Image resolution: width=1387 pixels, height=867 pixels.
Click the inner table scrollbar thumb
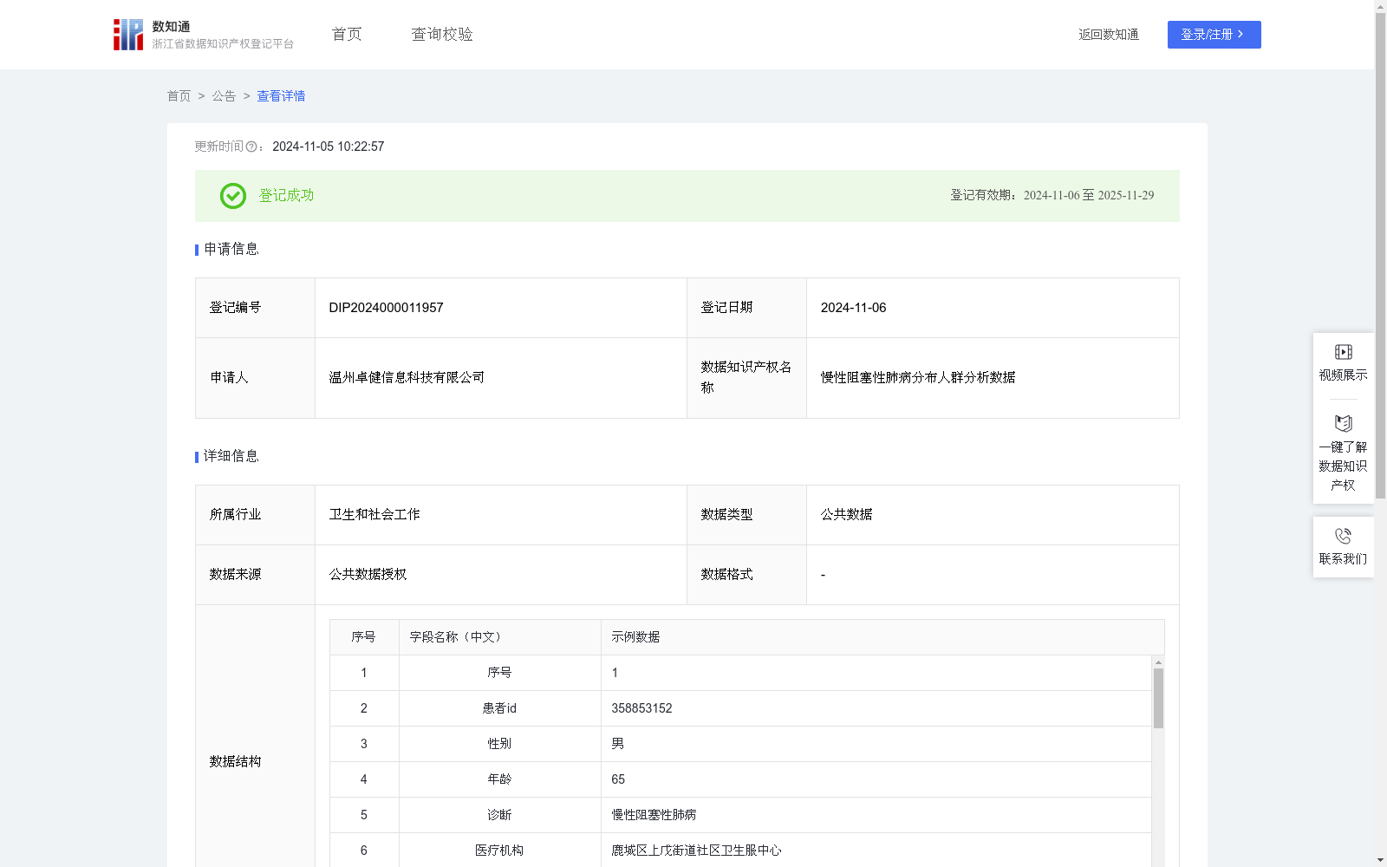1158,698
